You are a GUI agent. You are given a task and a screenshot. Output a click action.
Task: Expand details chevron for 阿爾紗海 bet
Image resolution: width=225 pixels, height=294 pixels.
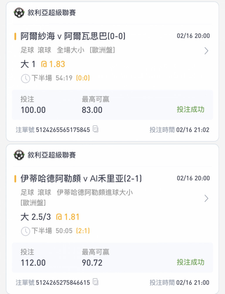coord(206,51)
